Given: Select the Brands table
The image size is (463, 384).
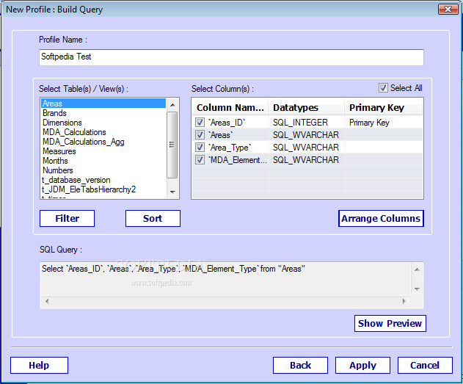Looking at the screenshot, I should tap(103, 113).
